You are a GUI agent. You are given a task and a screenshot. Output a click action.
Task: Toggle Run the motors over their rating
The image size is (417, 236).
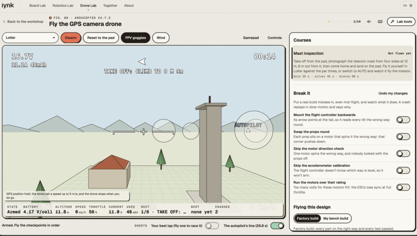click(x=403, y=187)
